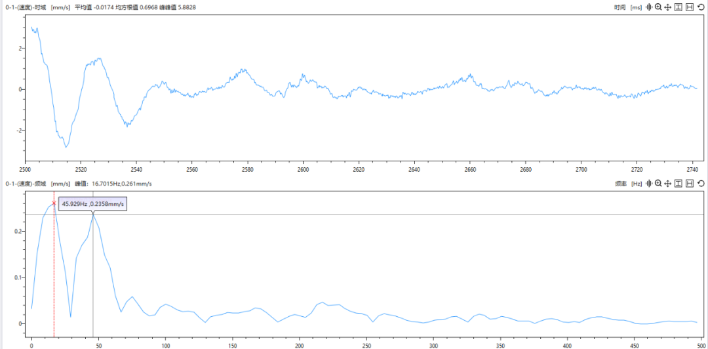
Task: Click the gray vertical cursor line in spectrum
Action: 93,276
